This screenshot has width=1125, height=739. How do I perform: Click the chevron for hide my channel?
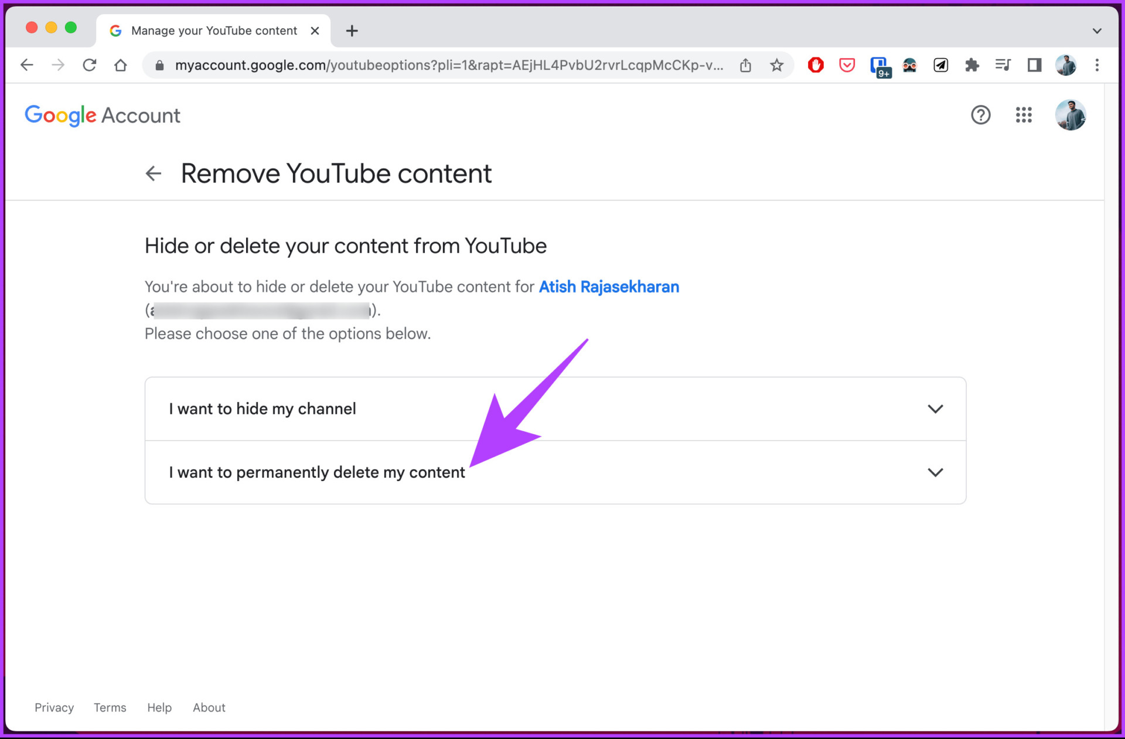[936, 409]
